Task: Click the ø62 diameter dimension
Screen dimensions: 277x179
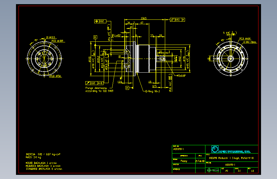Action: [180, 59]
